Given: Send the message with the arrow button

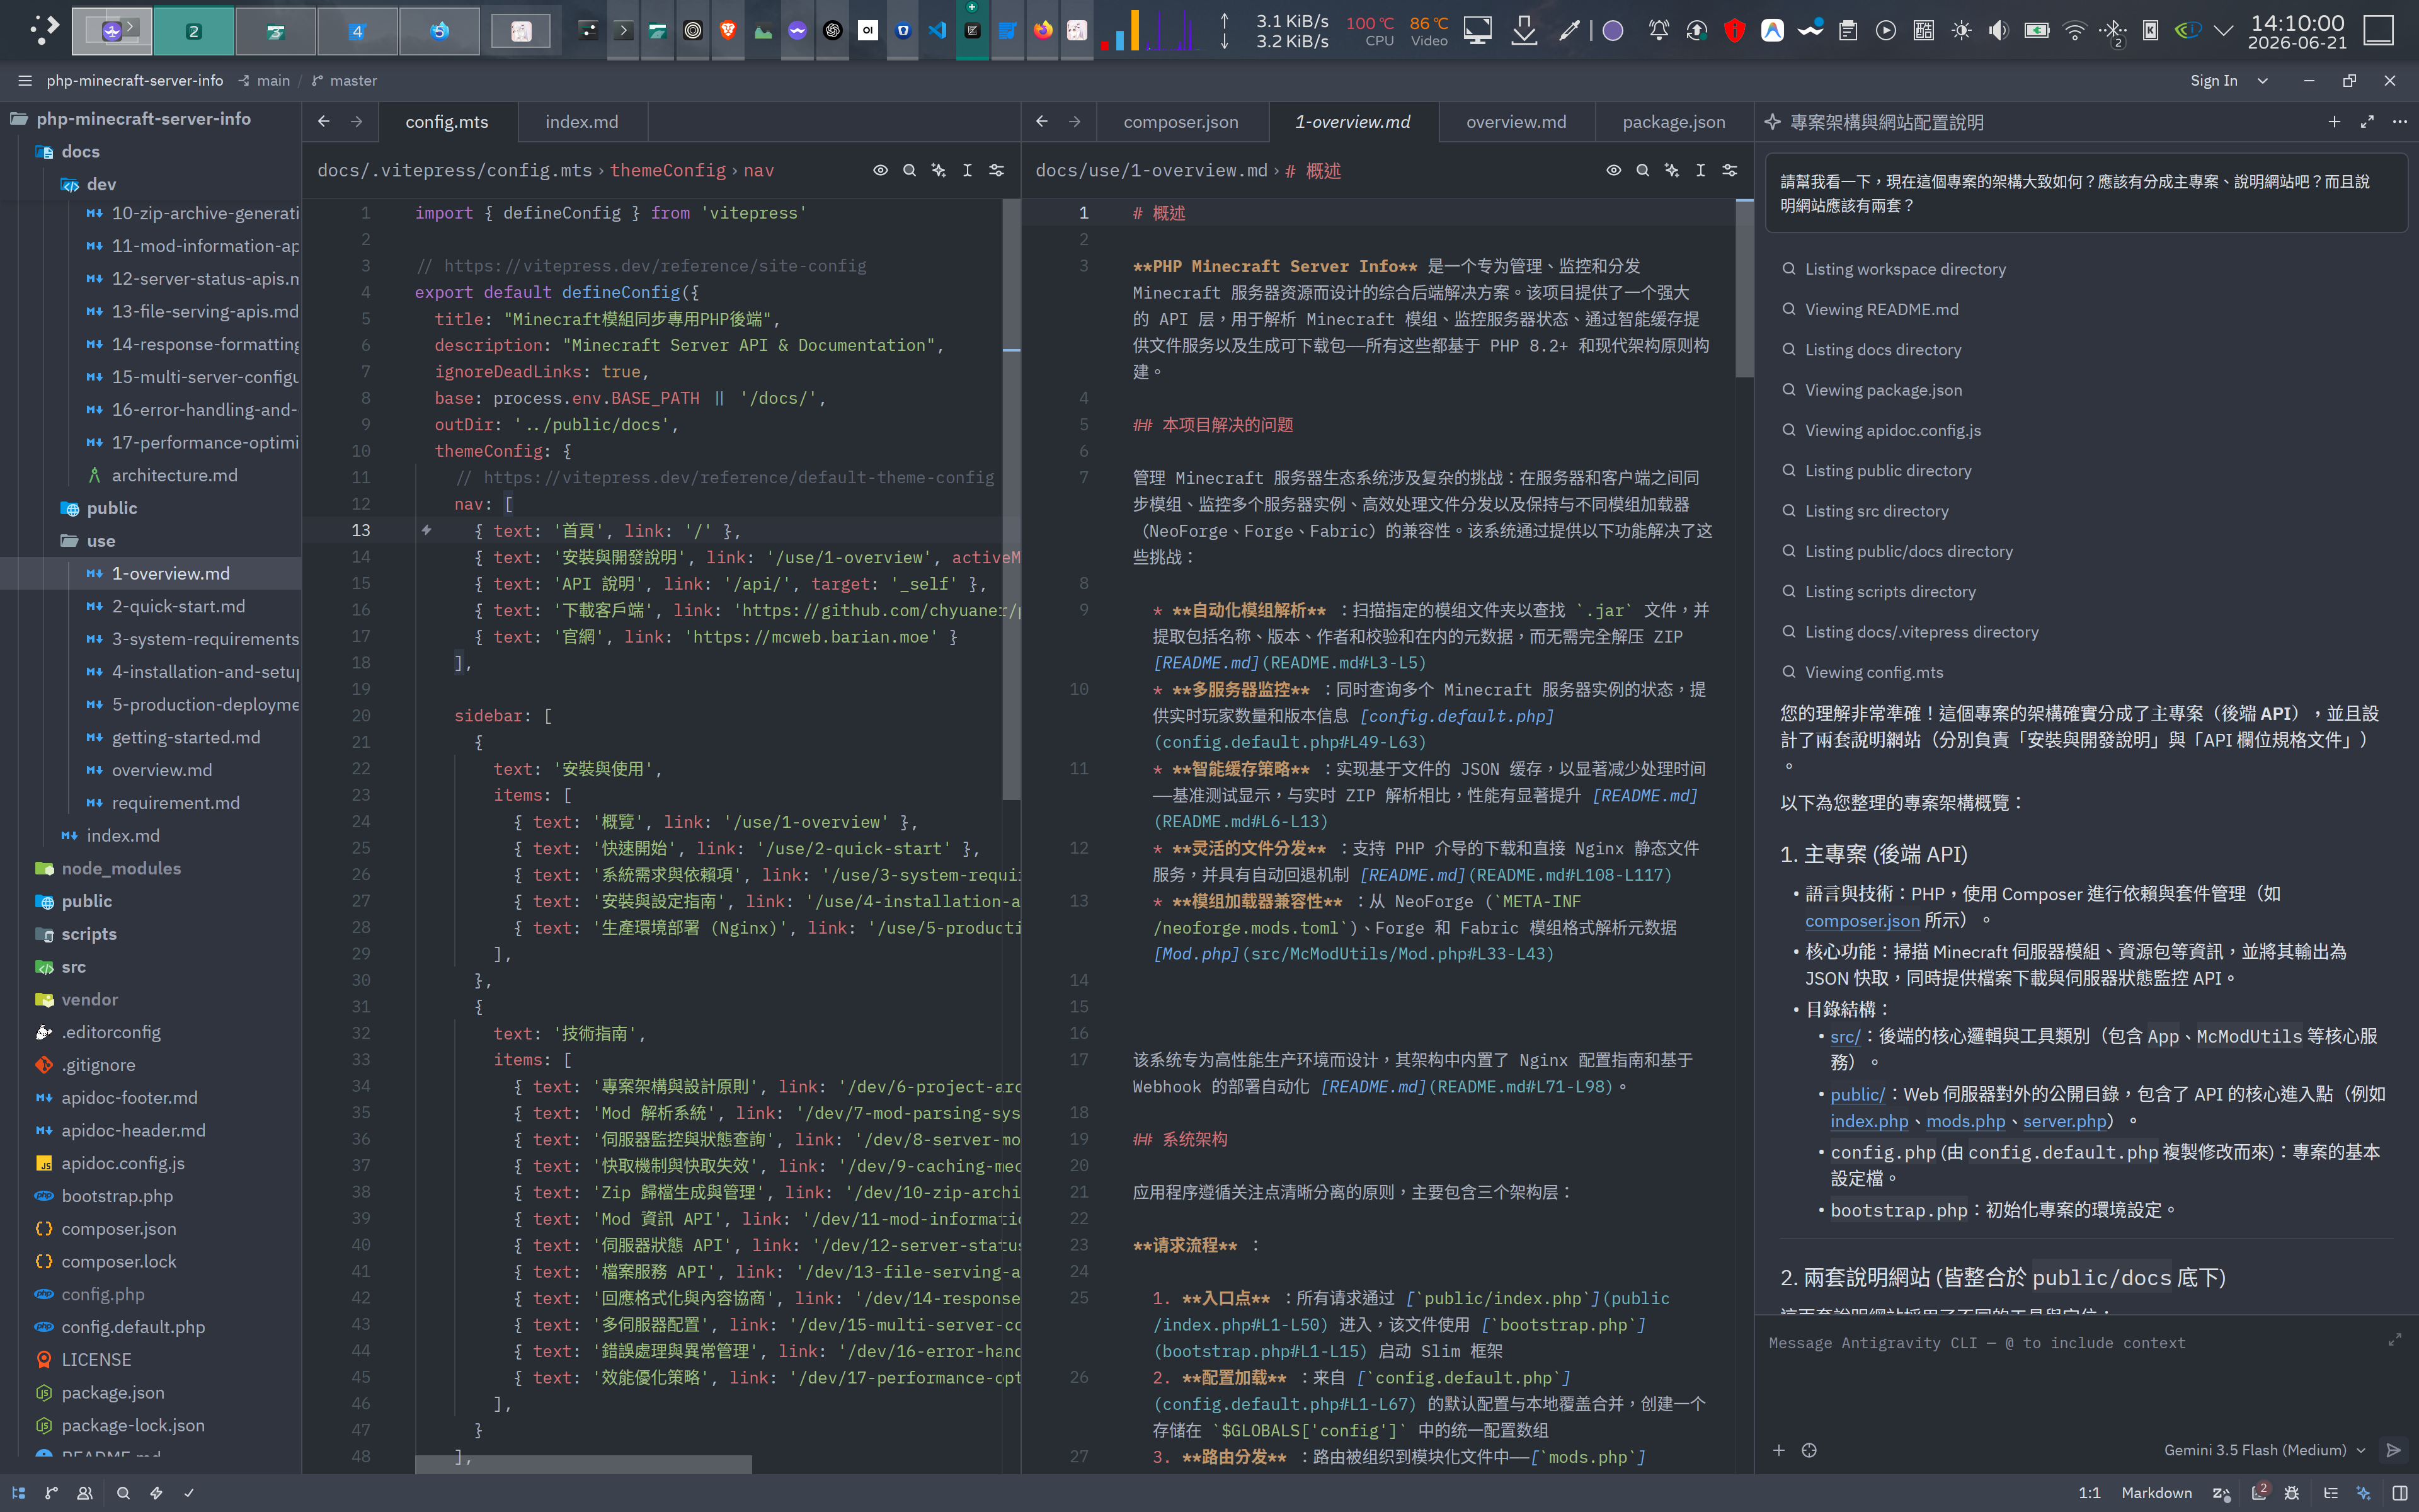Looking at the screenshot, I should [x=2394, y=1450].
